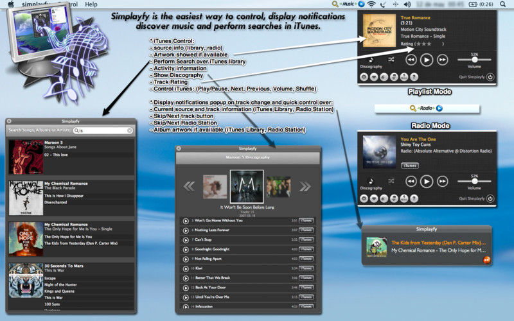Play the track in Playlist Mode panel
Screen dimensions: 514x321
tap(427, 60)
